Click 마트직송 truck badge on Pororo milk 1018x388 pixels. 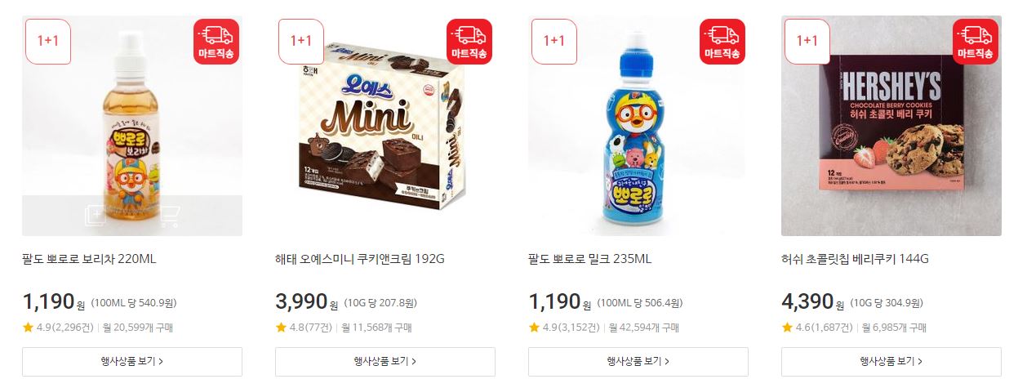pyautogui.click(x=722, y=42)
